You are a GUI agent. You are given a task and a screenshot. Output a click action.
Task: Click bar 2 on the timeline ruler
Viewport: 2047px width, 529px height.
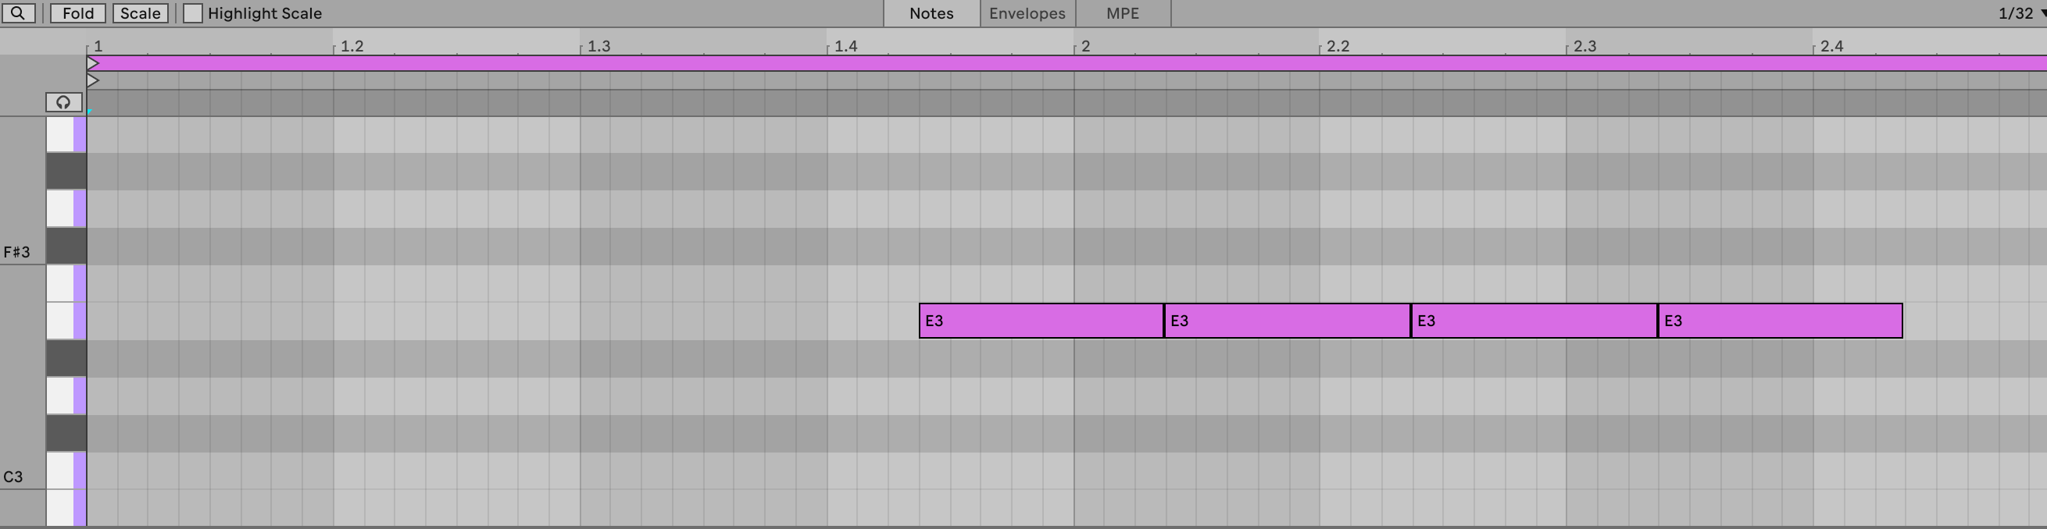point(1084,46)
